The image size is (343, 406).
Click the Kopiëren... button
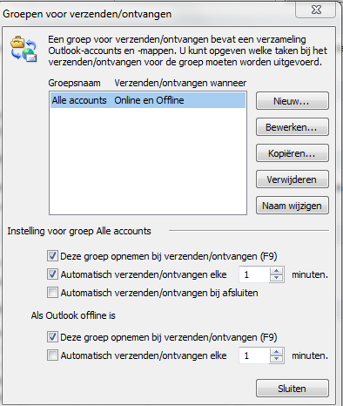coord(293,153)
